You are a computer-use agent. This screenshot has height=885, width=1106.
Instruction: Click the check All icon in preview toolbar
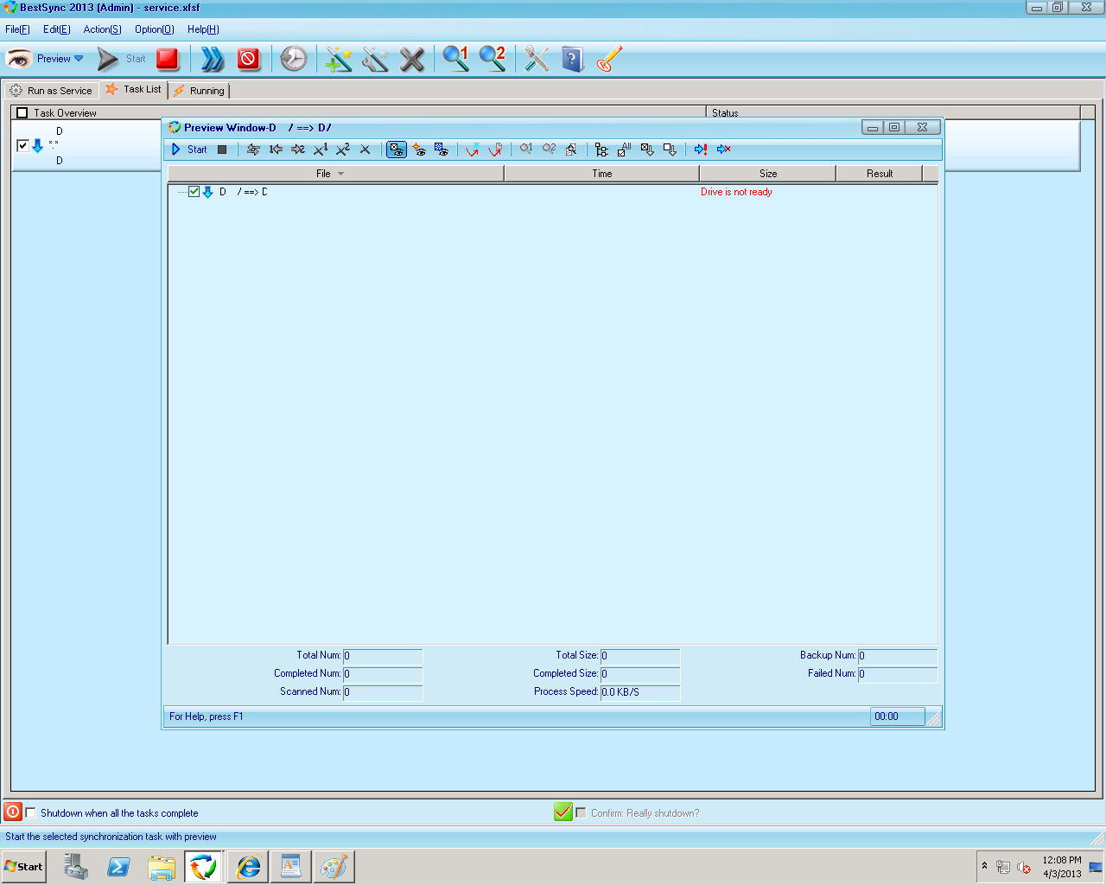pos(624,150)
